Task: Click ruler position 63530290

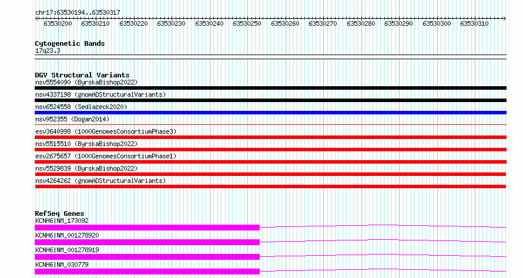Action: pos(398,23)
